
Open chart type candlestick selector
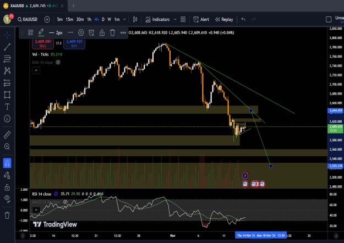pos(135,19)
